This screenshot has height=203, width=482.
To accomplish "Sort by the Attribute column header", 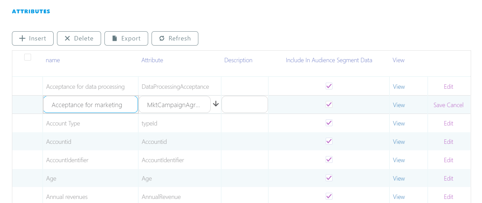I will [x=152, y=60].
